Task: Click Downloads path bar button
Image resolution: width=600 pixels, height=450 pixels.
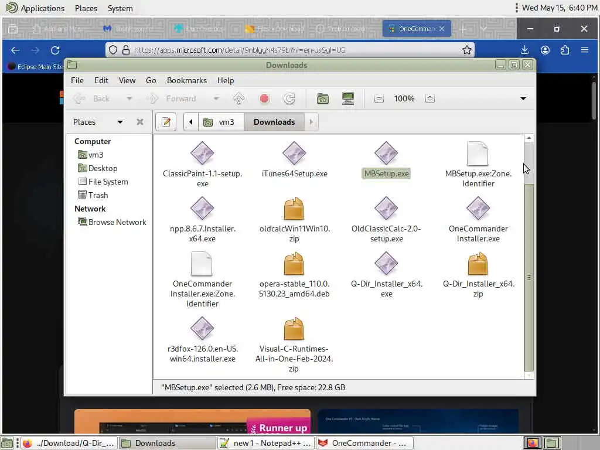Action: [274, 122]
